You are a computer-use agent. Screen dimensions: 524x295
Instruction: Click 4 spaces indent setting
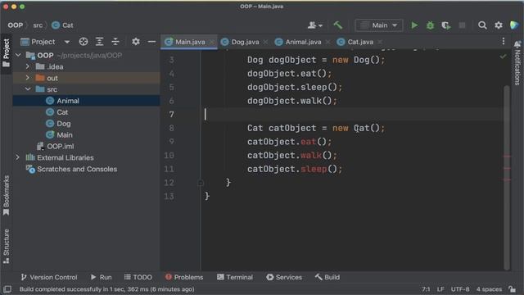(490, 289)
